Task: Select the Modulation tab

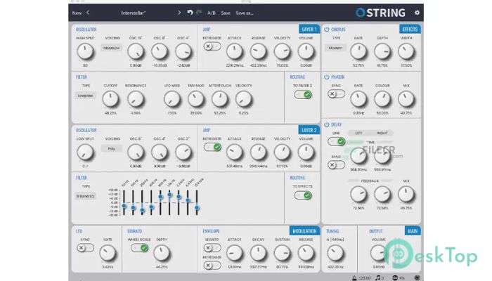Action: point(304,231)
